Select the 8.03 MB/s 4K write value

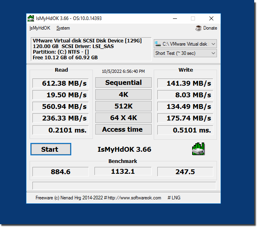pyautogui.click(x=185, y=95)
